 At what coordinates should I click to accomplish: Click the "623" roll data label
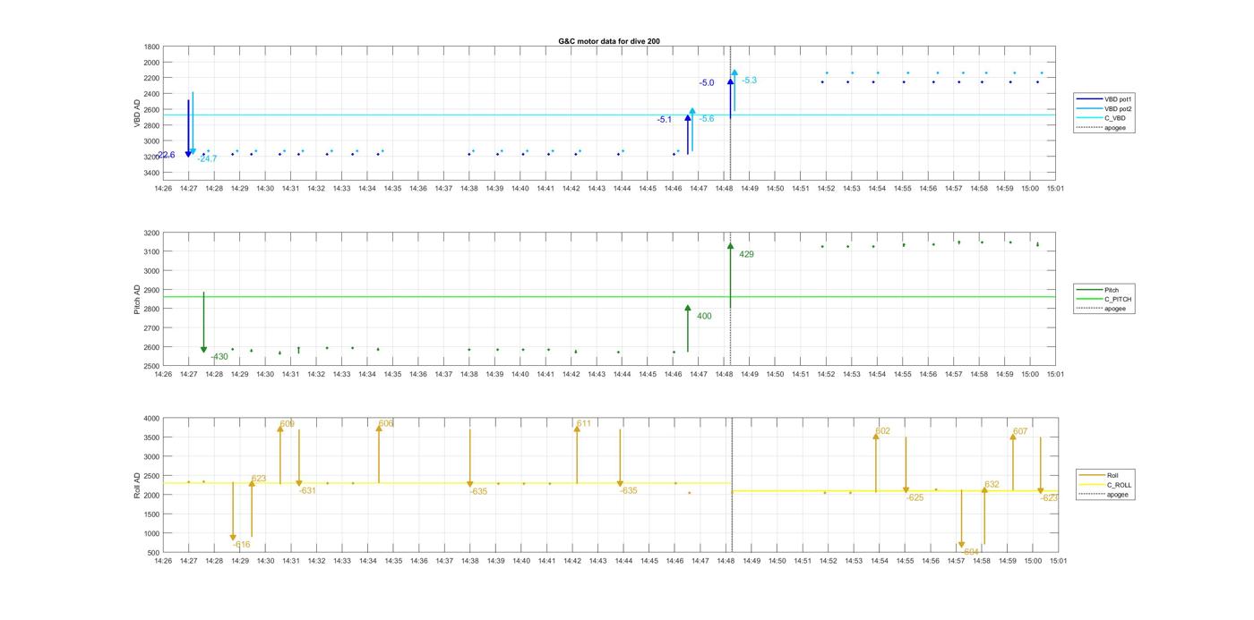[259, 479]
